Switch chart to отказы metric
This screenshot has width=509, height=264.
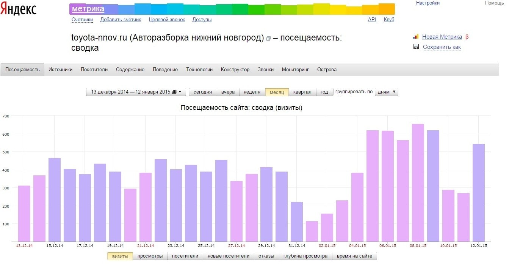point(266,256)
